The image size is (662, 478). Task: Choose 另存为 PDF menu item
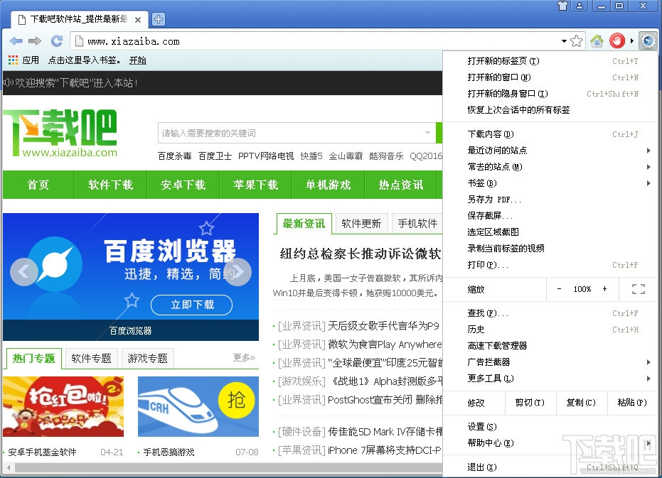tap(550, 200)
